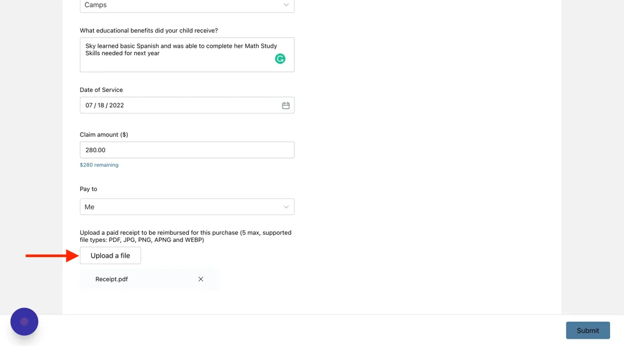The height and width of the screenshot is (346, 624).
Task: Click the '$280 remaining' link
Action: click(x=99, y=165)
